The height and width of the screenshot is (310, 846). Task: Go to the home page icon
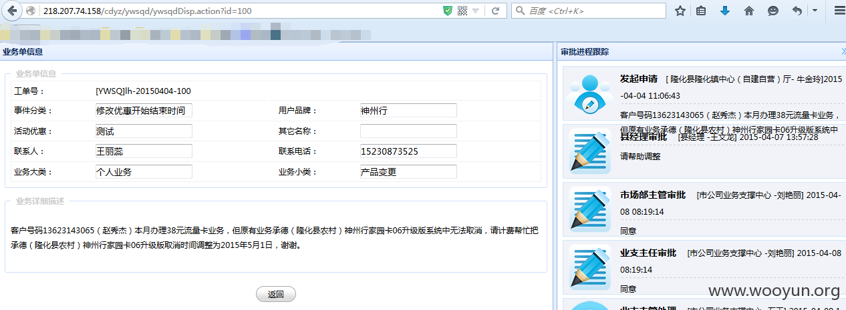click(749, 11)
